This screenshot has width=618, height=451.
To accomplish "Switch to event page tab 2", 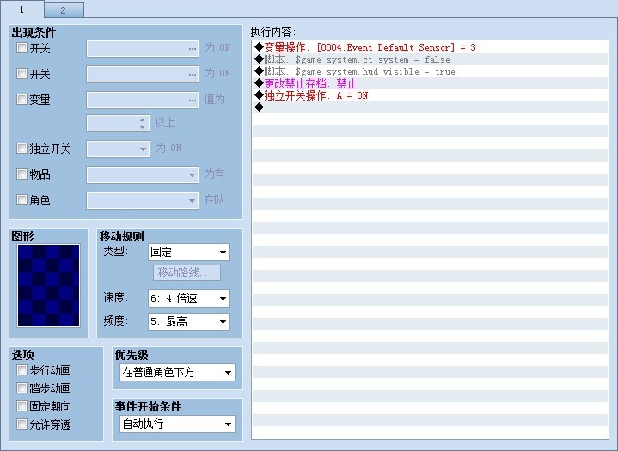I will coord(64,10).
